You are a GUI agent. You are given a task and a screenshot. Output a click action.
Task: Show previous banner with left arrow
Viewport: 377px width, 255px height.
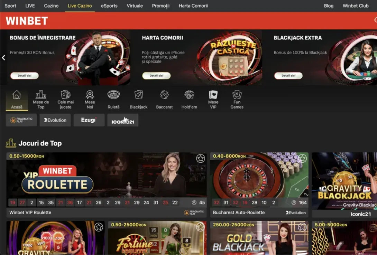click(x=3, y=58)
